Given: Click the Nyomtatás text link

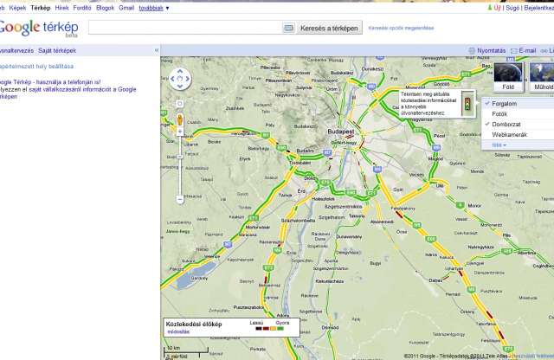Looking at the screenshot, I should click(x=491, y=51).
